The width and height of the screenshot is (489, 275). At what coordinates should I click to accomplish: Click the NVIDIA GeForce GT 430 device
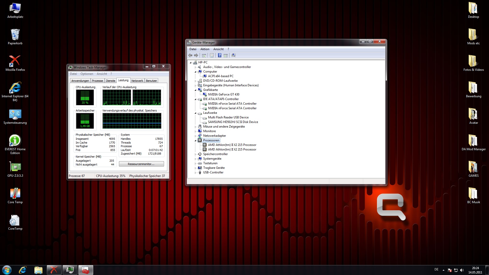coord(223,94)
